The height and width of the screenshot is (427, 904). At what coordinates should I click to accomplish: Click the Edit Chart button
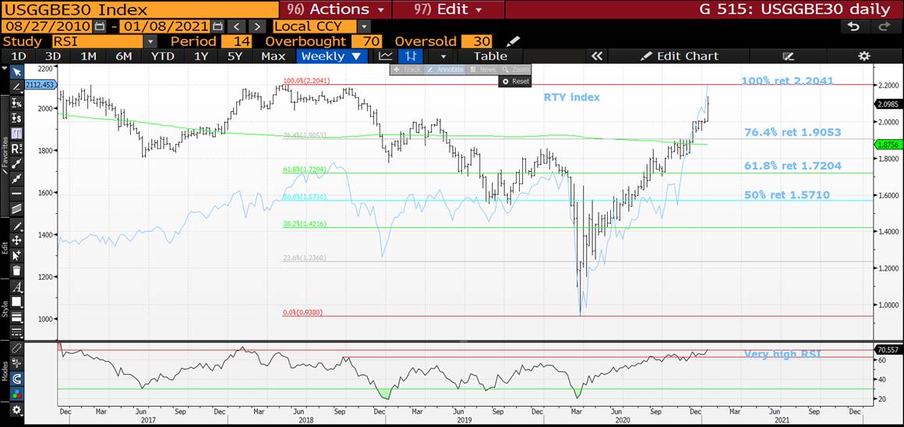click(x=679, y=56)
